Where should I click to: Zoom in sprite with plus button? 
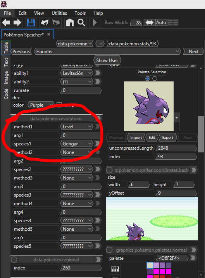pyautogui.click(x=177, y=118)
